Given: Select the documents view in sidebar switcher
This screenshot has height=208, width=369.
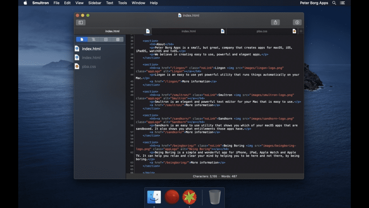Looking at the screenshot, I should (82, 39).
